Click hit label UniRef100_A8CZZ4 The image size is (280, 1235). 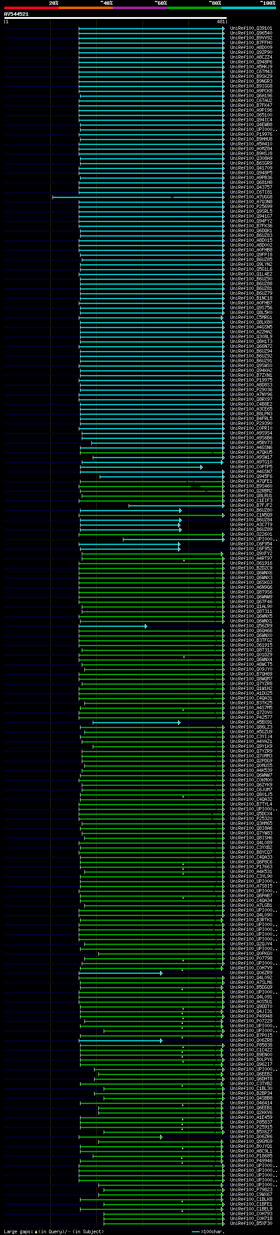point(251,57)
